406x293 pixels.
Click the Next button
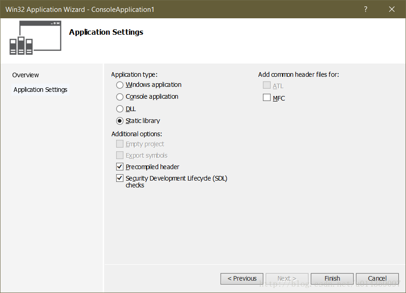pyautogui.click(x=287, y=278)
